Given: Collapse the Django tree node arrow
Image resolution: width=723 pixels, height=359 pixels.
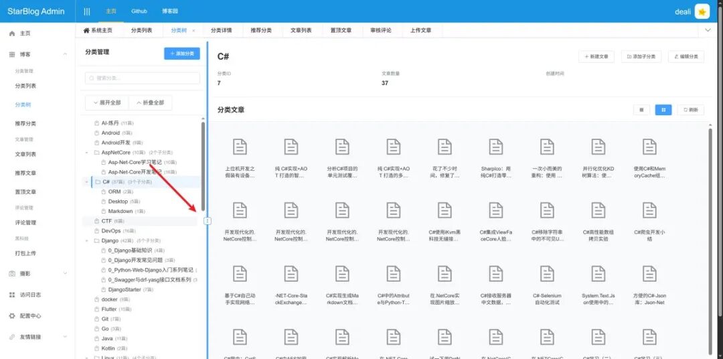Looking at the screenshot, I should [x=86, y=241].
